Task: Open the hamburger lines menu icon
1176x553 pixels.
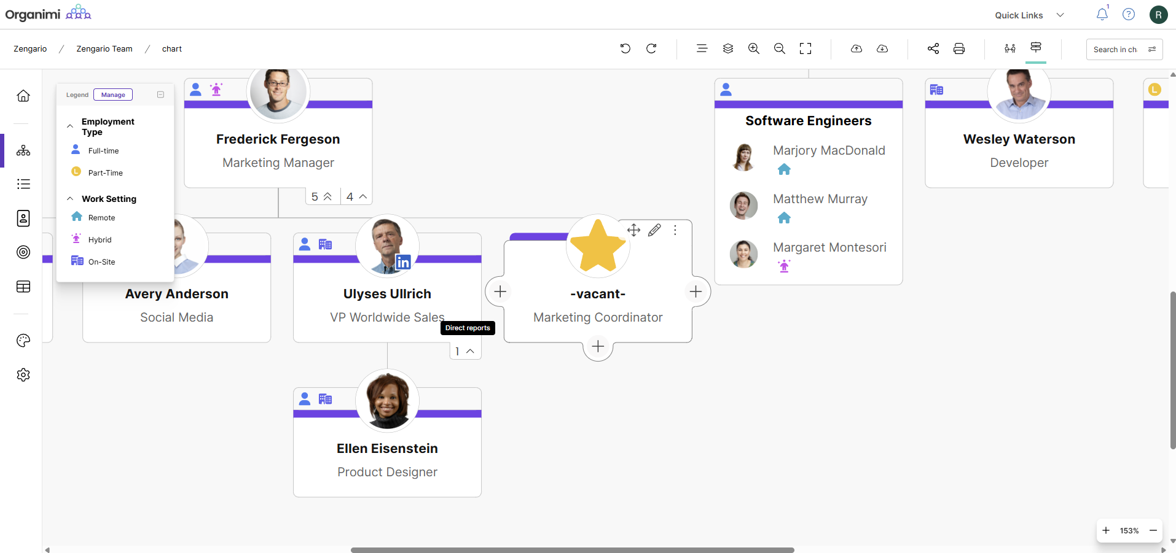Action: [702, 48]
